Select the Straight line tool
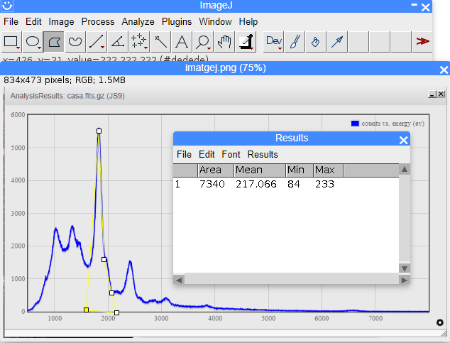 (97, 42)
